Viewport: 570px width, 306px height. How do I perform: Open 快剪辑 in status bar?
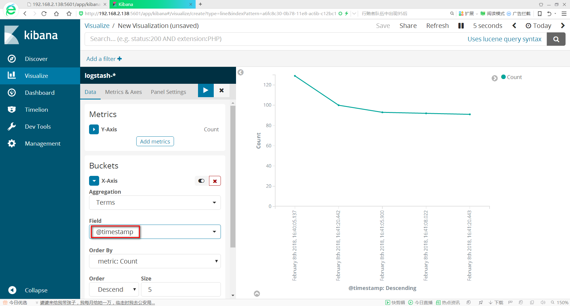click(x=395, y=302)
